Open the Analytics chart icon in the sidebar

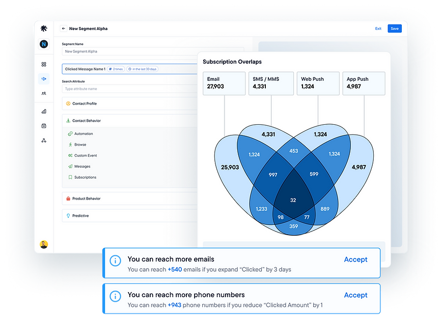(x=44, y=110)
